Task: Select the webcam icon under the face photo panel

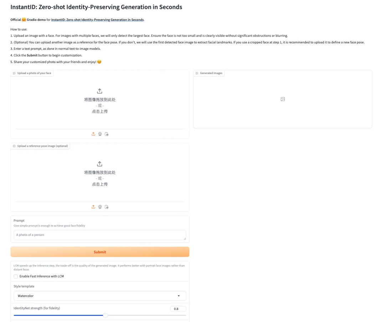Action: click(x=100, y=134)
